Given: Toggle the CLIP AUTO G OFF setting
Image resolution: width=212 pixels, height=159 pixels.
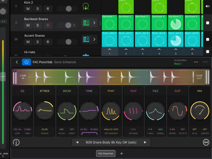Looking at the screenshot, I should pos(183,129).
